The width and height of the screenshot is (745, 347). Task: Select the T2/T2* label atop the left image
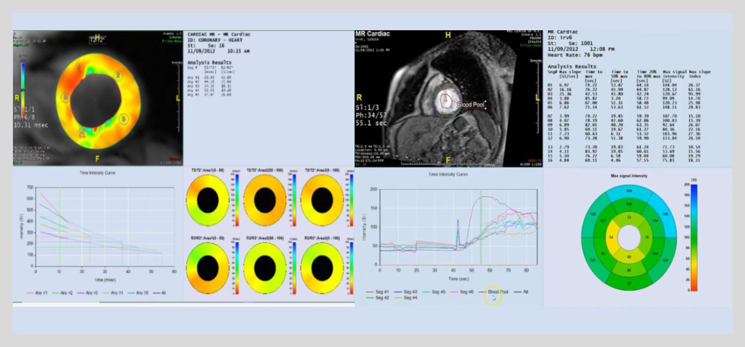pos(98,38)
